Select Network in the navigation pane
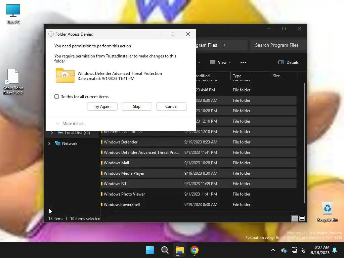Screen dimensions: 344x258 click(70, 143)
